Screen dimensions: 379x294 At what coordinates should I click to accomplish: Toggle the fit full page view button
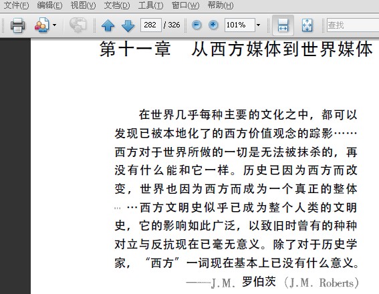tap(307, 25)
